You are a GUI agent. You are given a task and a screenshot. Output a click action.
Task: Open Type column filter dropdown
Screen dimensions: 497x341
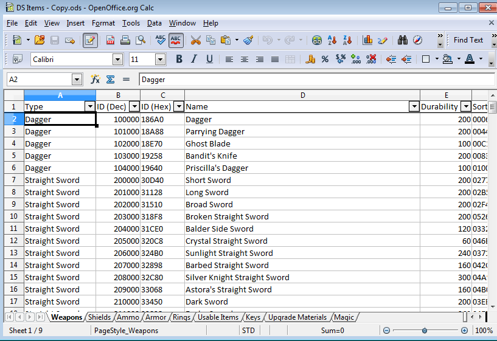tap(90, 107)
